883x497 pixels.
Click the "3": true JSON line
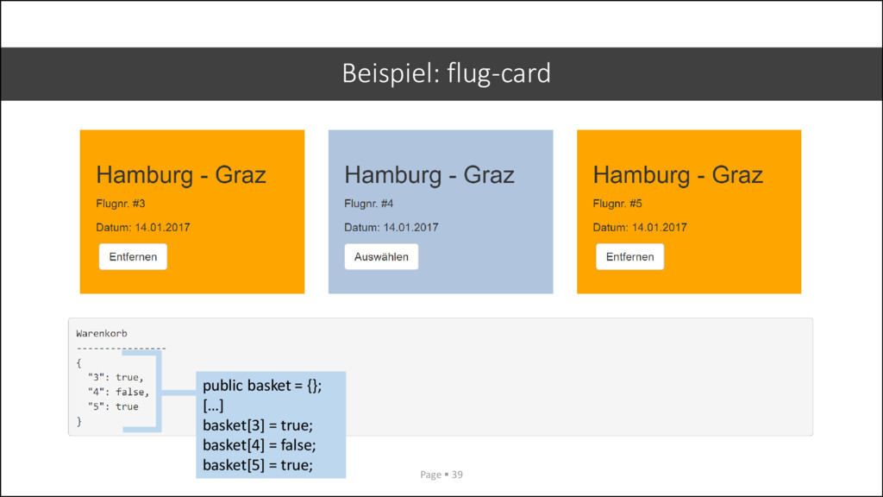coord(116,377)
